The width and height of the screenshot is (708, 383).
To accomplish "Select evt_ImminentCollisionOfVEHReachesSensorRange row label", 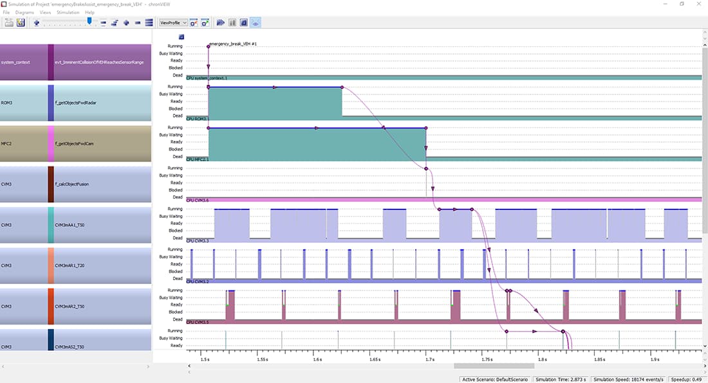I will pyautogui.click(x=99, y=62).
